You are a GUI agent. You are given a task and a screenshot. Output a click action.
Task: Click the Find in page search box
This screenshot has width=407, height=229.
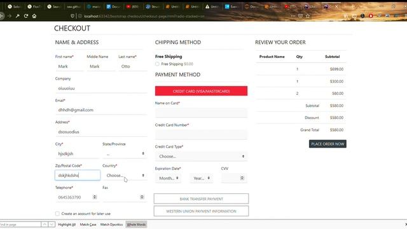20,225
